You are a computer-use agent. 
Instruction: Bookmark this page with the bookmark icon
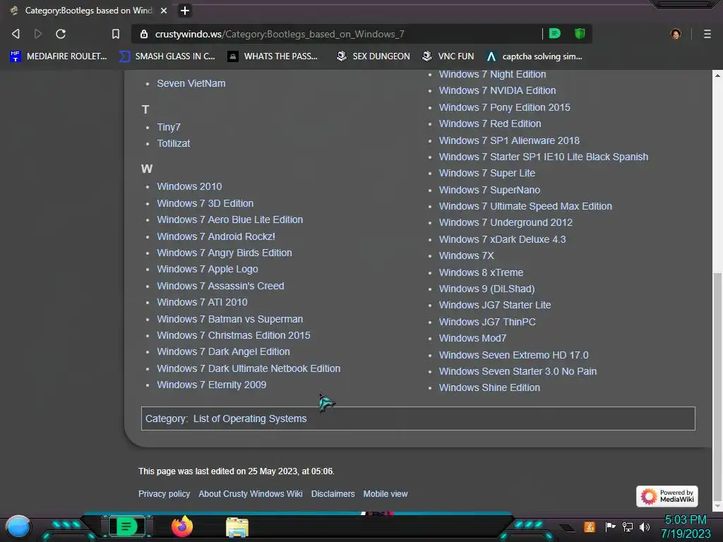116,34
